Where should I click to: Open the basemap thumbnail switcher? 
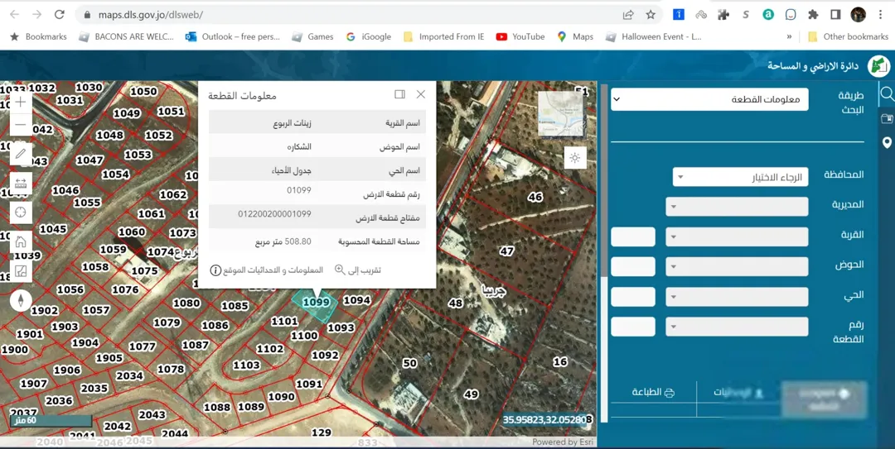coord(561,114)
